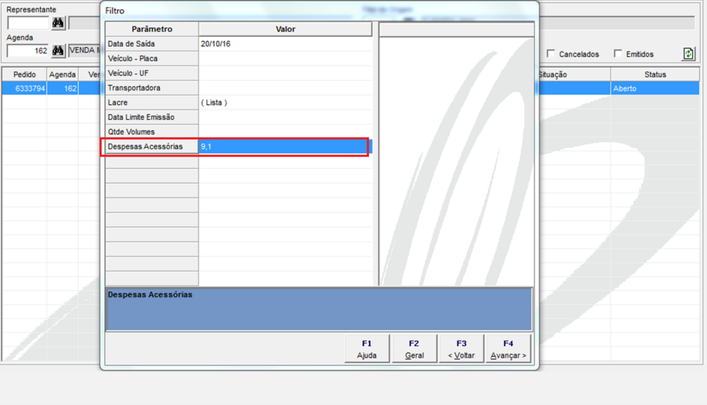Viewport: 707px width, 405px height.
Task: Click the Transportadora empty value cell
Action: (285, 88)
